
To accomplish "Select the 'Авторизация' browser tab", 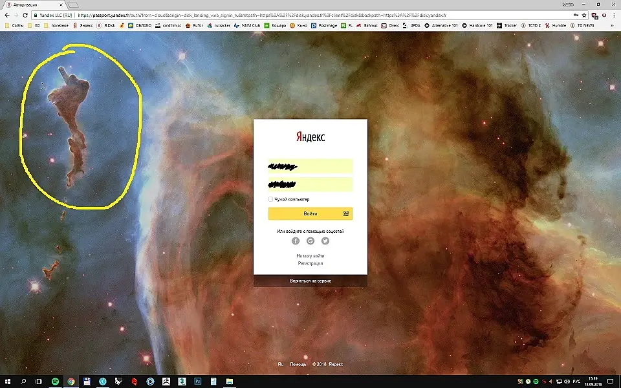I will click(35, 5).
